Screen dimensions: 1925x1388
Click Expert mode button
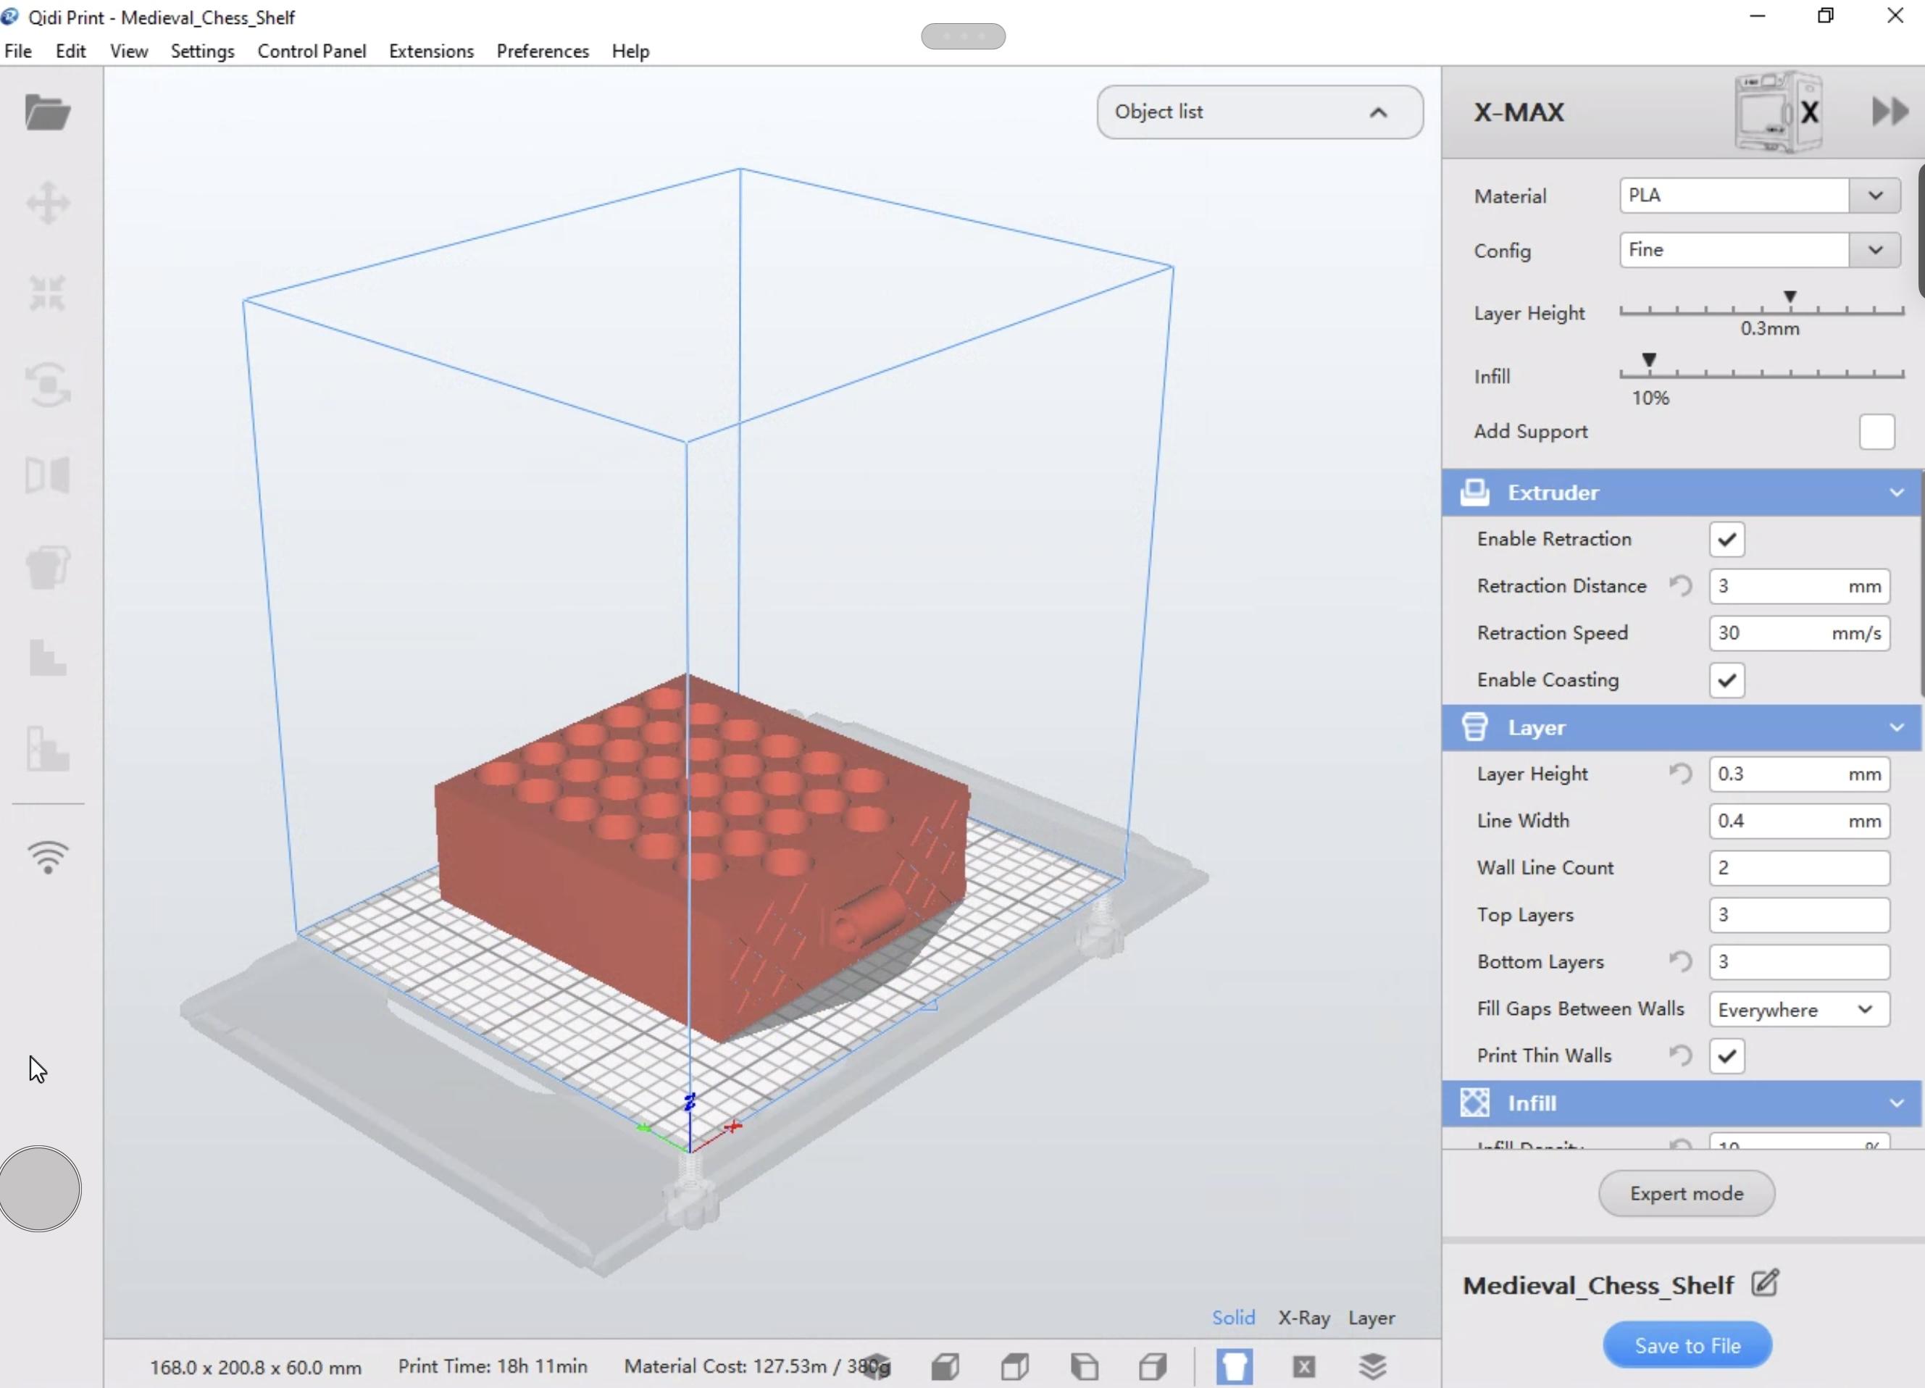click(x=1687, y=1194)
